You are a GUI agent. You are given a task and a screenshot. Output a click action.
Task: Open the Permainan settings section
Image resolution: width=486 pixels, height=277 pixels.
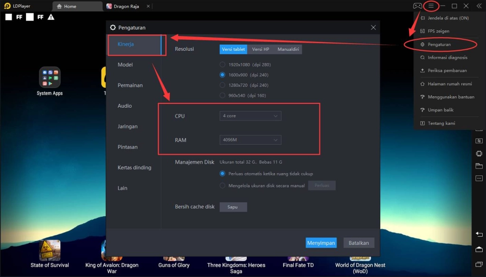point(130,85)
